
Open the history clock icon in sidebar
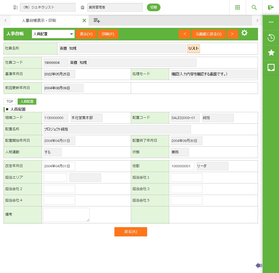pyautogui.click(x=271, y=38)
